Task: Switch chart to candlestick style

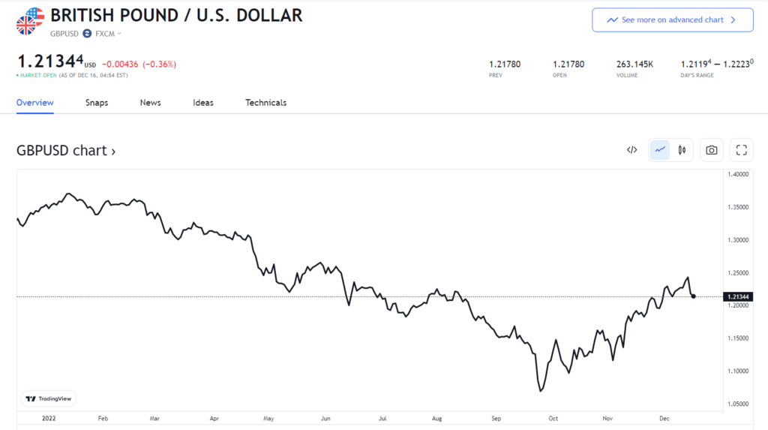Action: [682, 150]
